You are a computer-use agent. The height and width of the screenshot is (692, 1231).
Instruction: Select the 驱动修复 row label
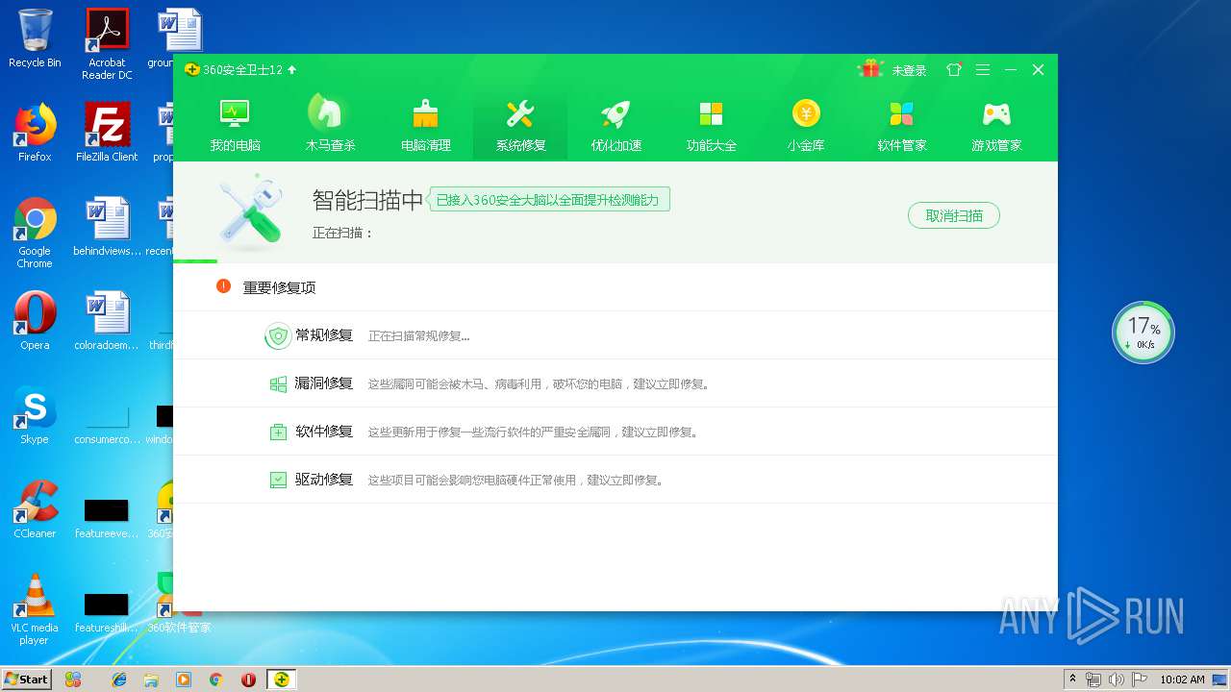pyautogui.click(x=324, y=480)
